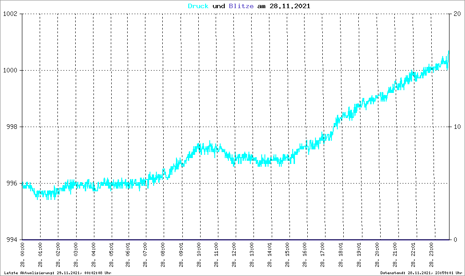Click the time label "28. 13:00"

(252, 255)
